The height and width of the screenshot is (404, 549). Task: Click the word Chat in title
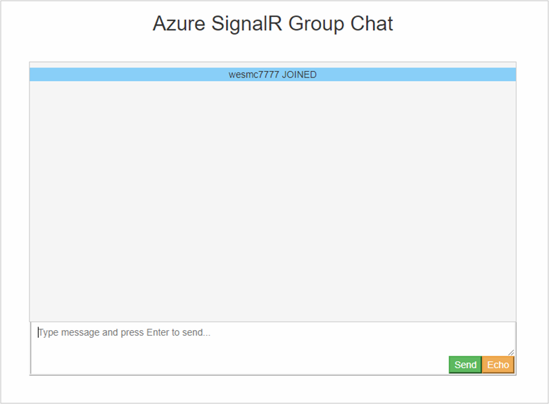click(x=372, y=24)
